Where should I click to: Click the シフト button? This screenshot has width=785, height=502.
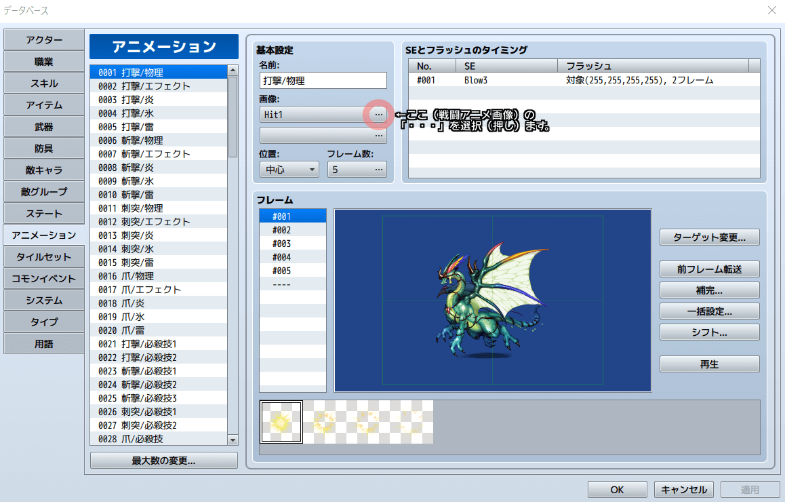tap(709, 332)
